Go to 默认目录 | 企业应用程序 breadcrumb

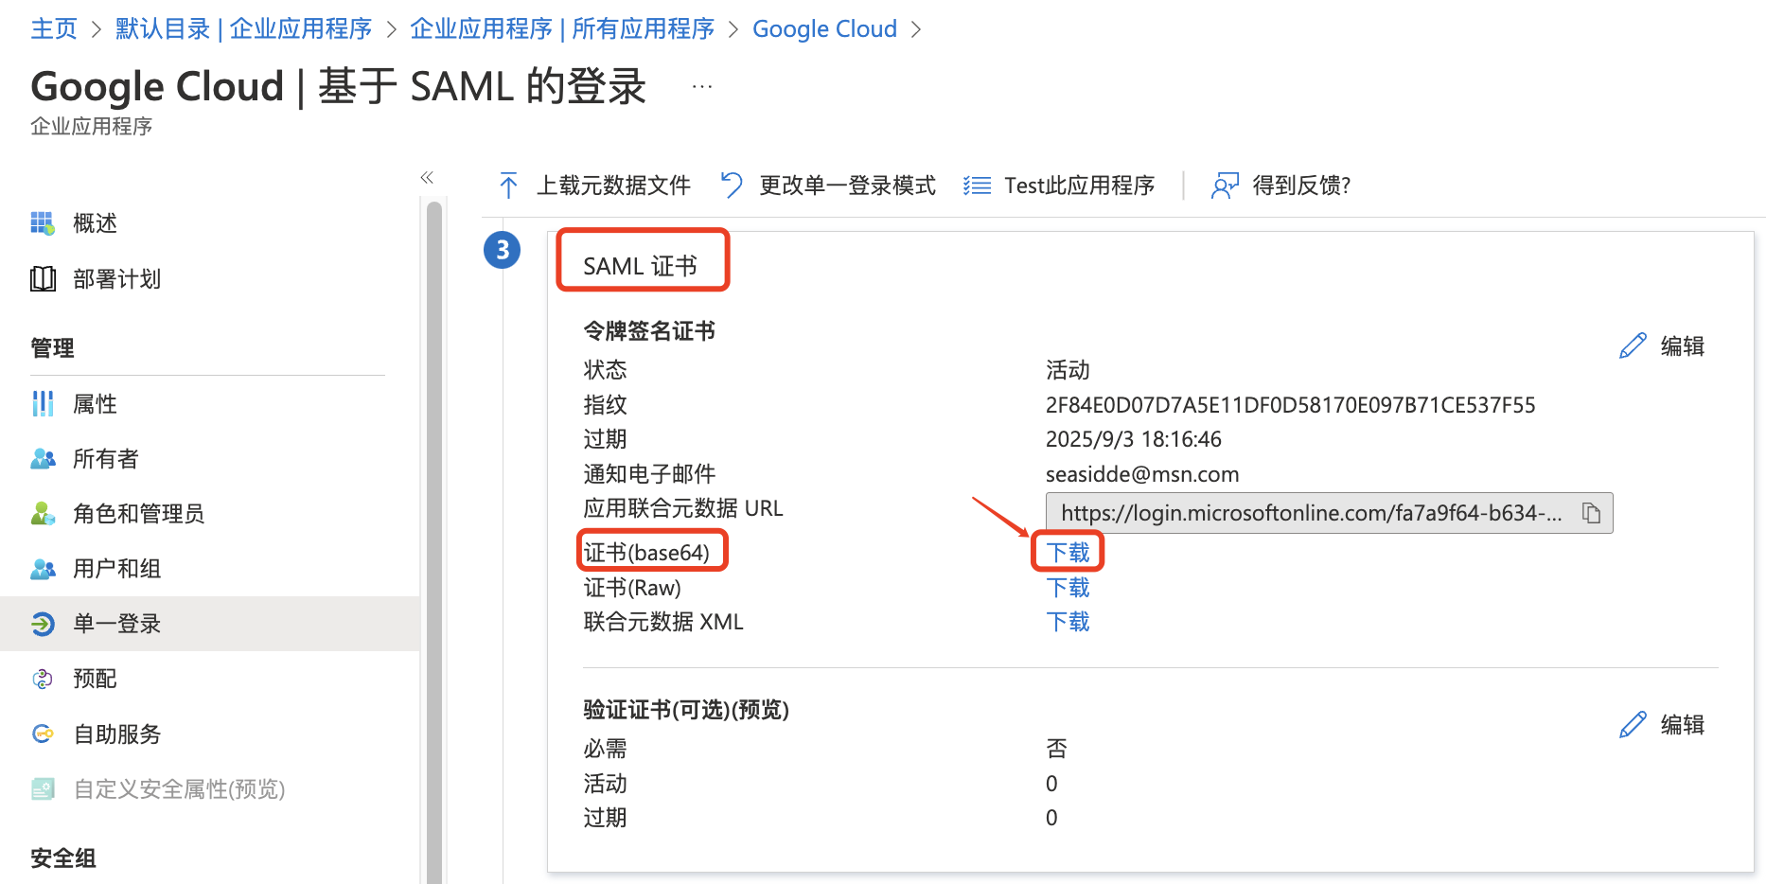coord(243,29)
